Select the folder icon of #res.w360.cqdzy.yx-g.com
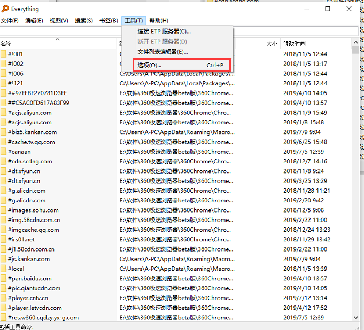 [3, 318]
